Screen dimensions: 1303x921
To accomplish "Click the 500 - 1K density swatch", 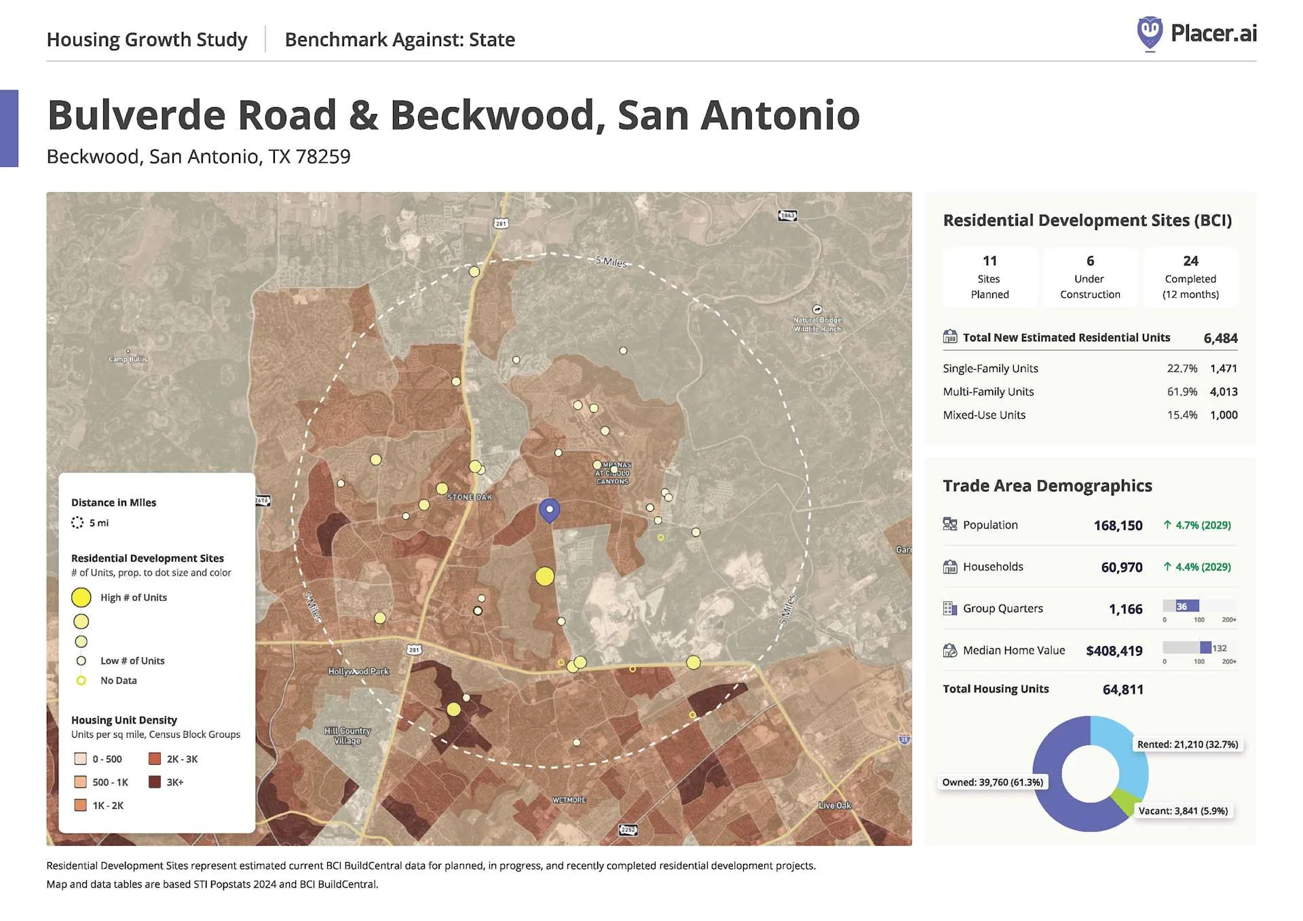I will [80, 782].
